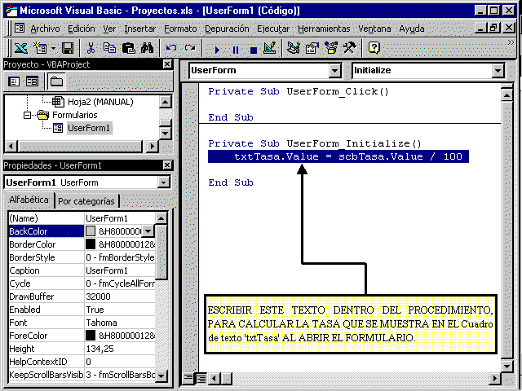Open Visual Basic Help question icon
The image size is (522, 391).
click(x=374, y=48)
